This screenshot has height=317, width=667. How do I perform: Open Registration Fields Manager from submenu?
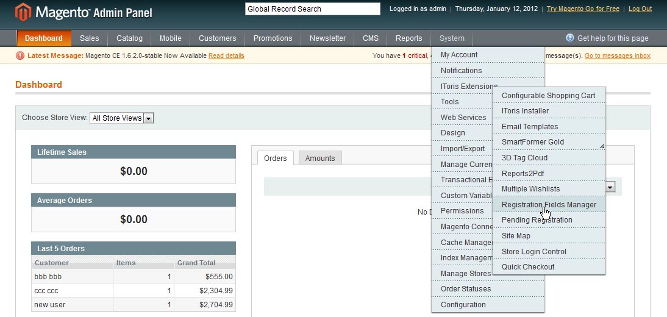(549, 204)
